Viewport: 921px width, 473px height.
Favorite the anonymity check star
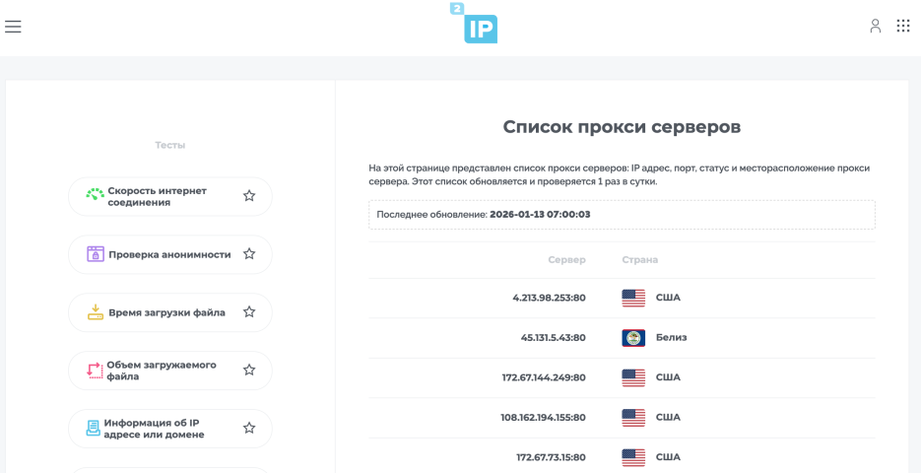click(249, 254)
